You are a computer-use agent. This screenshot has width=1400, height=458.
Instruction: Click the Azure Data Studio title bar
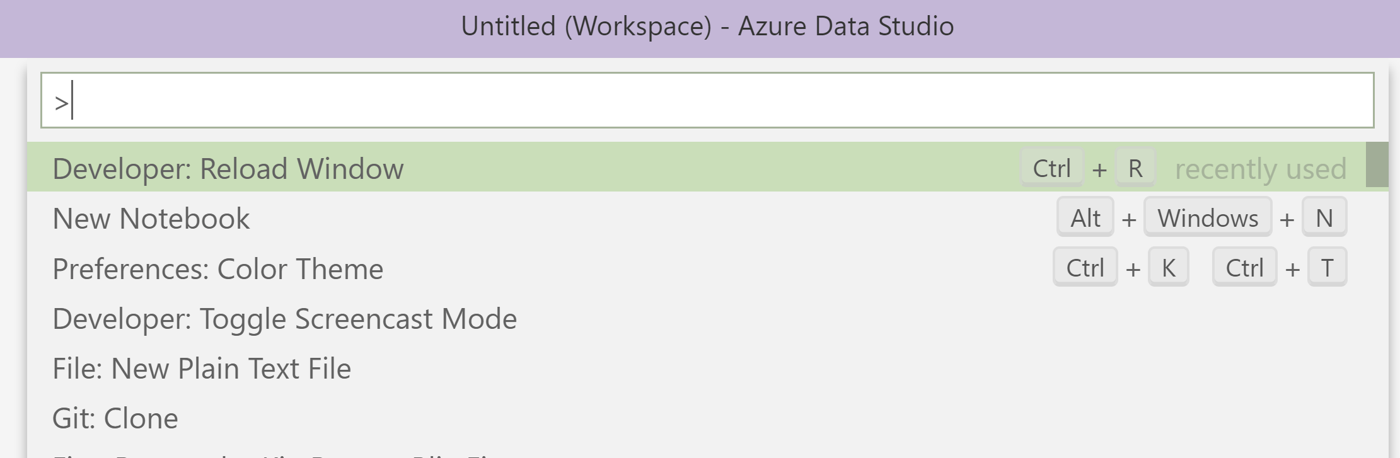pos(706,26)
